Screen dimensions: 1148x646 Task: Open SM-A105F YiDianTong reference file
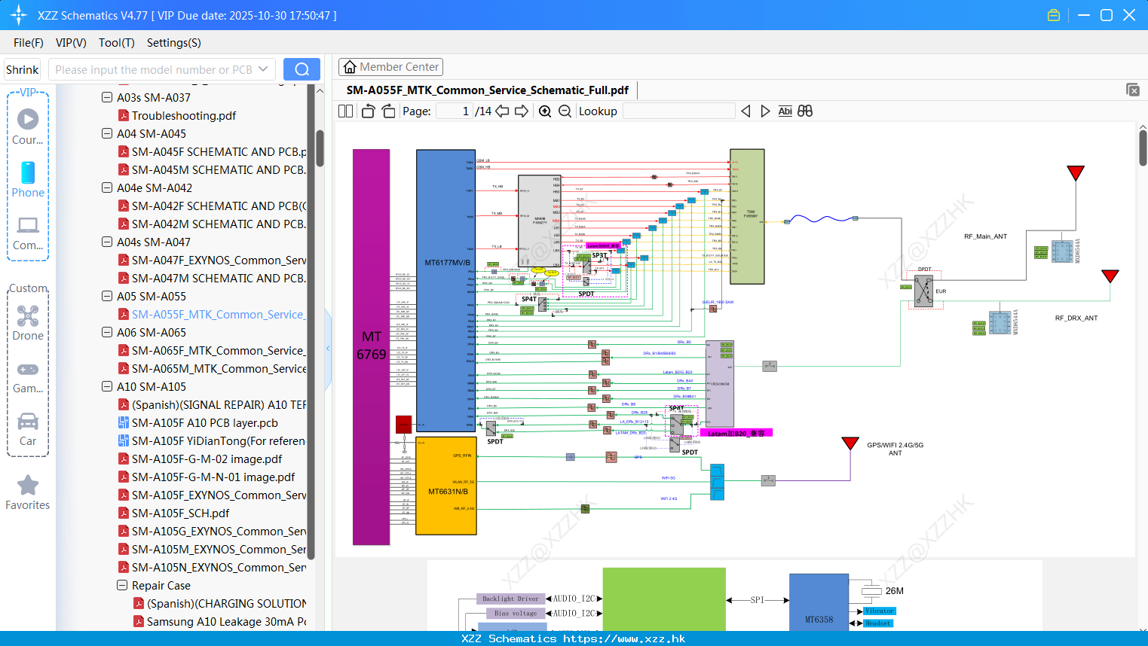[x=219, y=440]
